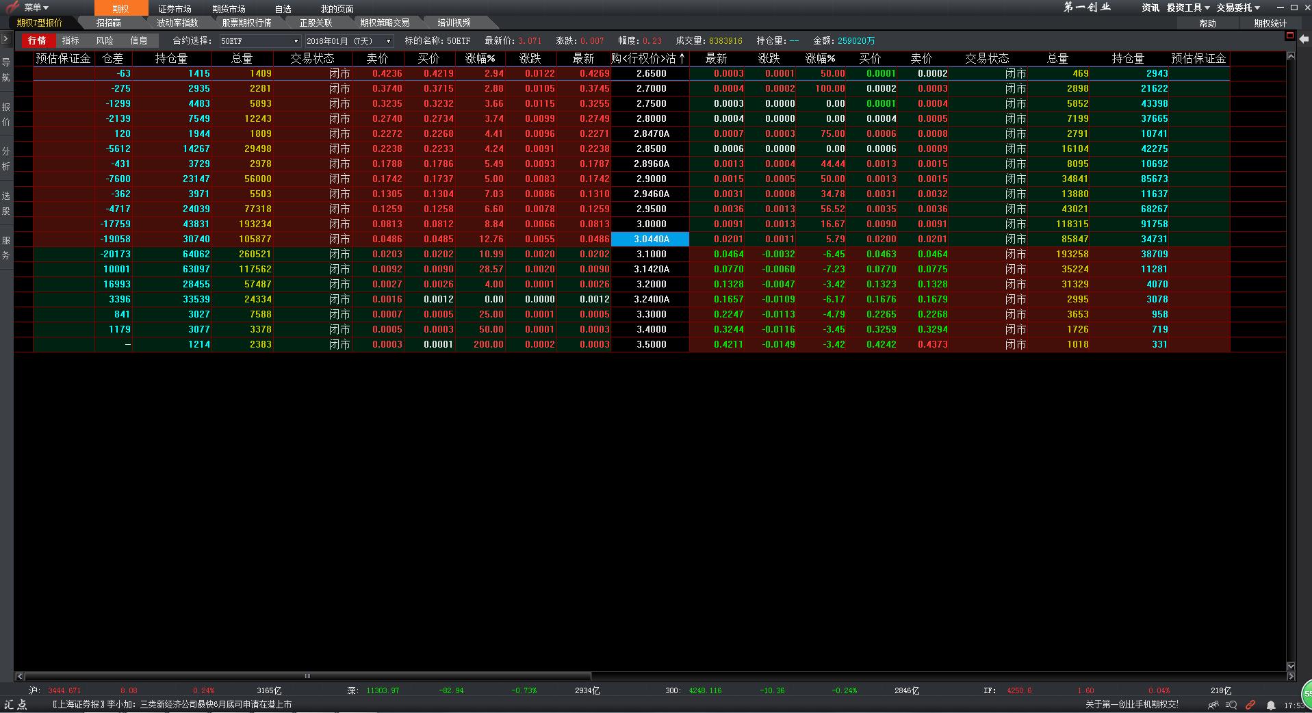Sort by the 购<行权价>沽 column header
This screenshot has width=1312, height=713.
pos(649,59)
